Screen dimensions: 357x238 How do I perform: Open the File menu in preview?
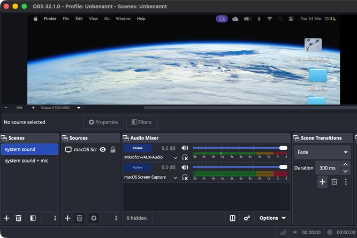click(66, 19)
